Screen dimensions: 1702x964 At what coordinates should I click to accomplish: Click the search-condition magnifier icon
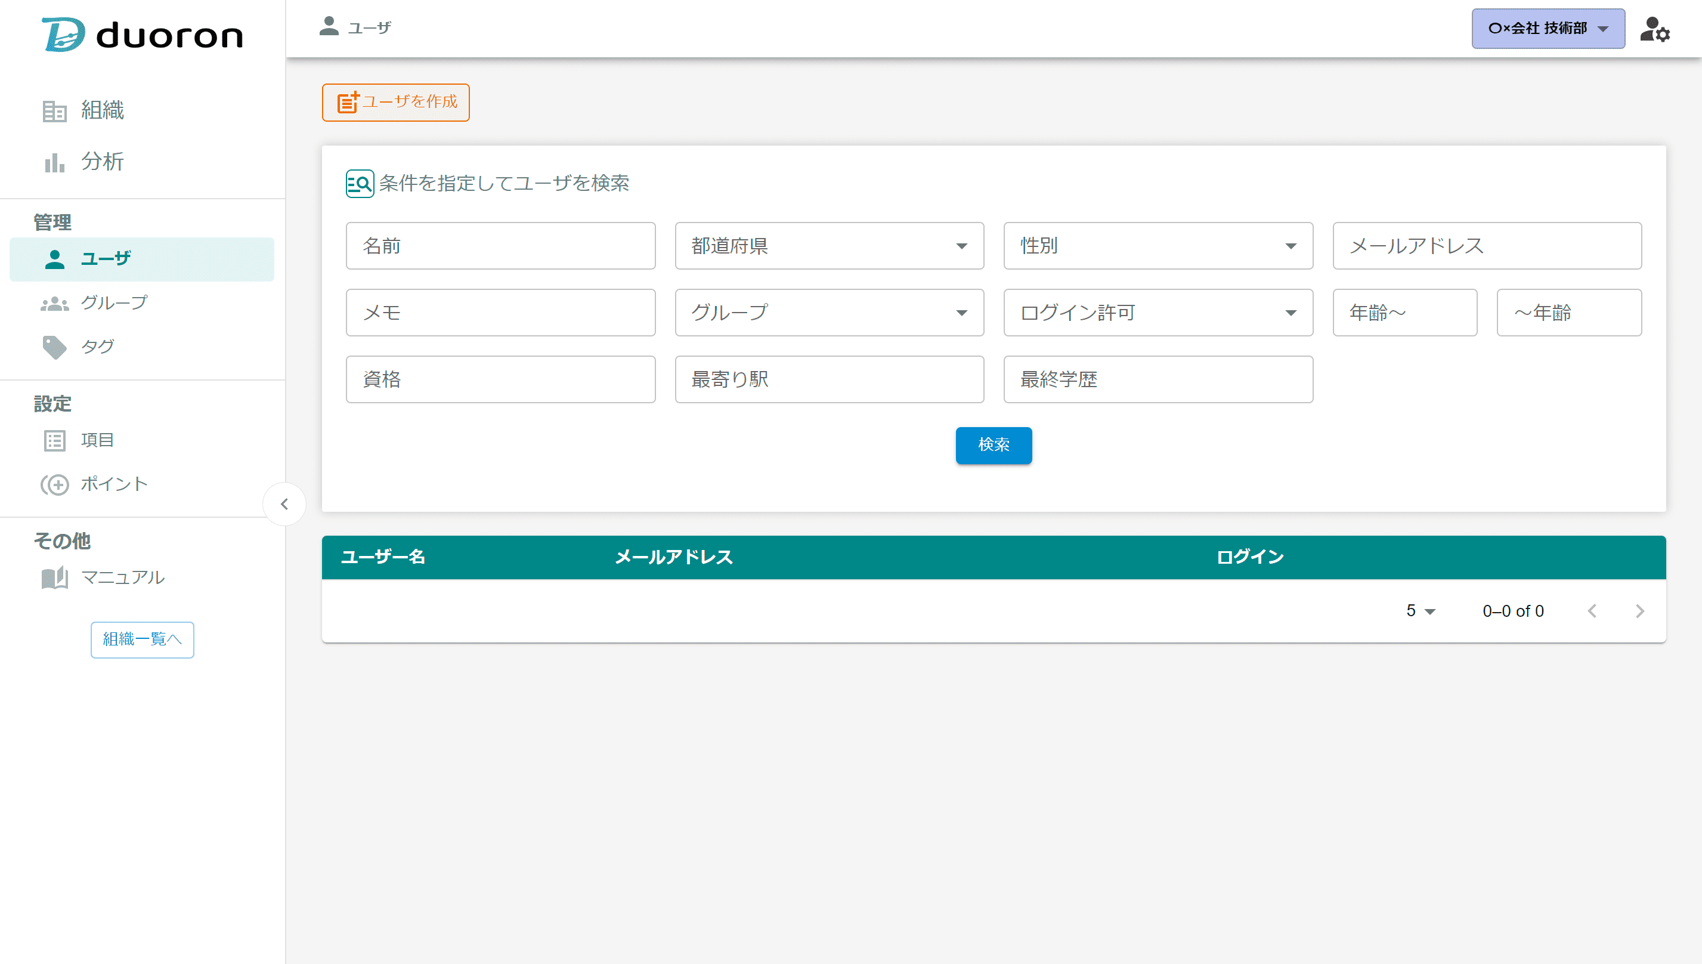click(x=360, y=183)
